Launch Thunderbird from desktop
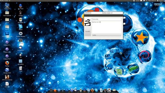Screen dimensions: 165x93 pyautogui.click(x=21, y=48)
